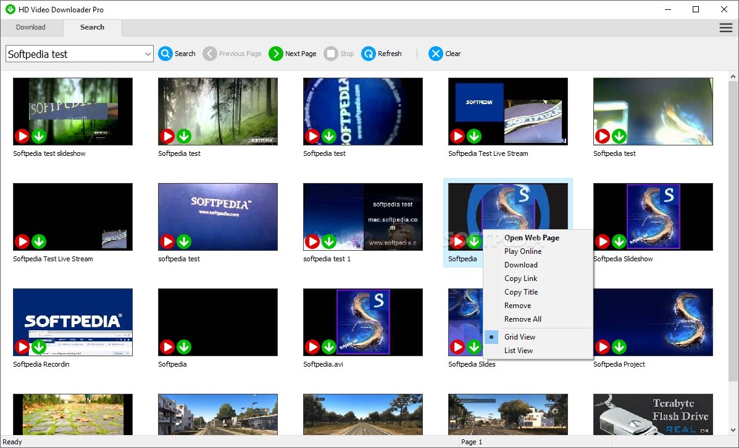The width and height of the screenshot is (739, 448).
Task: Download 'softpedia test 1' green arrow
Action: pyautogui.click(x=329, y=242)
